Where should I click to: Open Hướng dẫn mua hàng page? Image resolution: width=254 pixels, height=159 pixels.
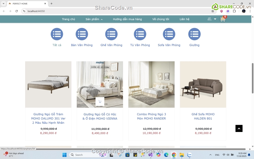pyautogui.click(x=127, y=19)
